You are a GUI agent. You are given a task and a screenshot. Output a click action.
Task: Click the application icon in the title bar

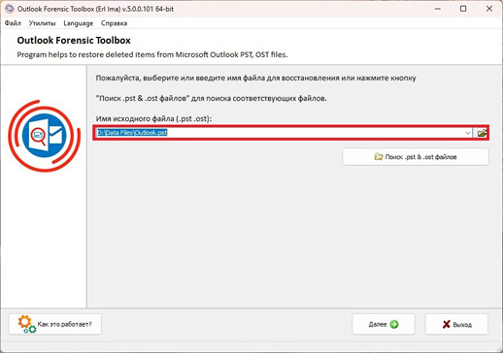point(10,9)
